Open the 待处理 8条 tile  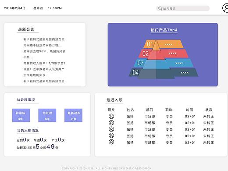point(47,115)
